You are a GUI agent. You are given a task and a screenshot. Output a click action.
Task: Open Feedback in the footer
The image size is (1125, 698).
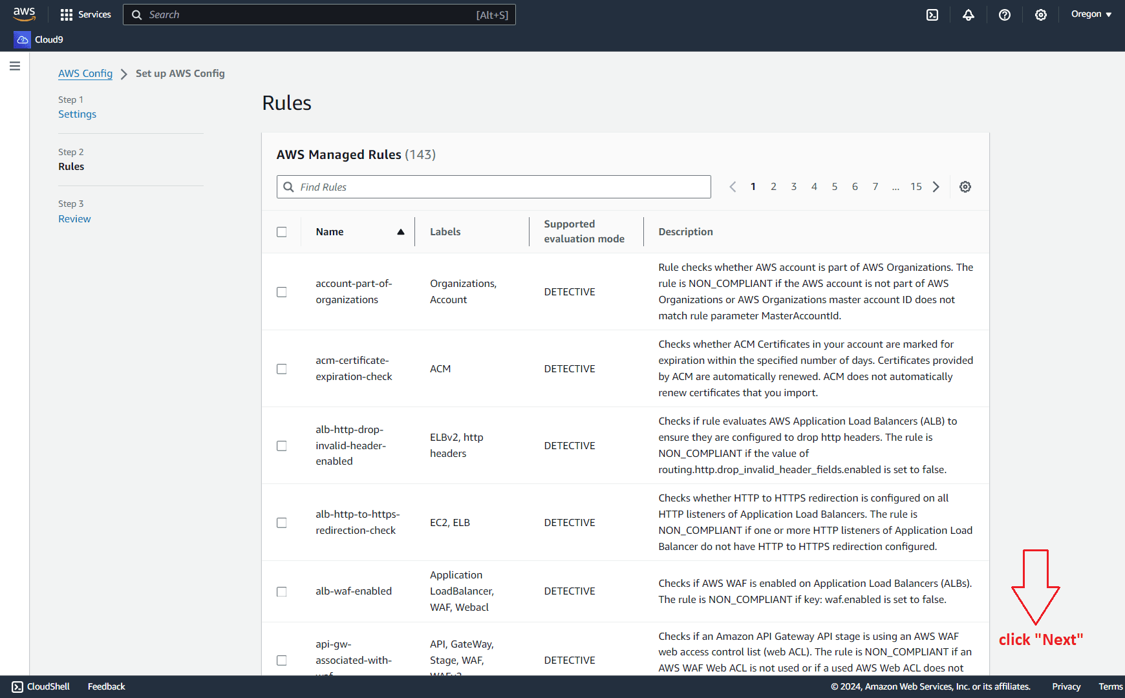click(107, 686)
